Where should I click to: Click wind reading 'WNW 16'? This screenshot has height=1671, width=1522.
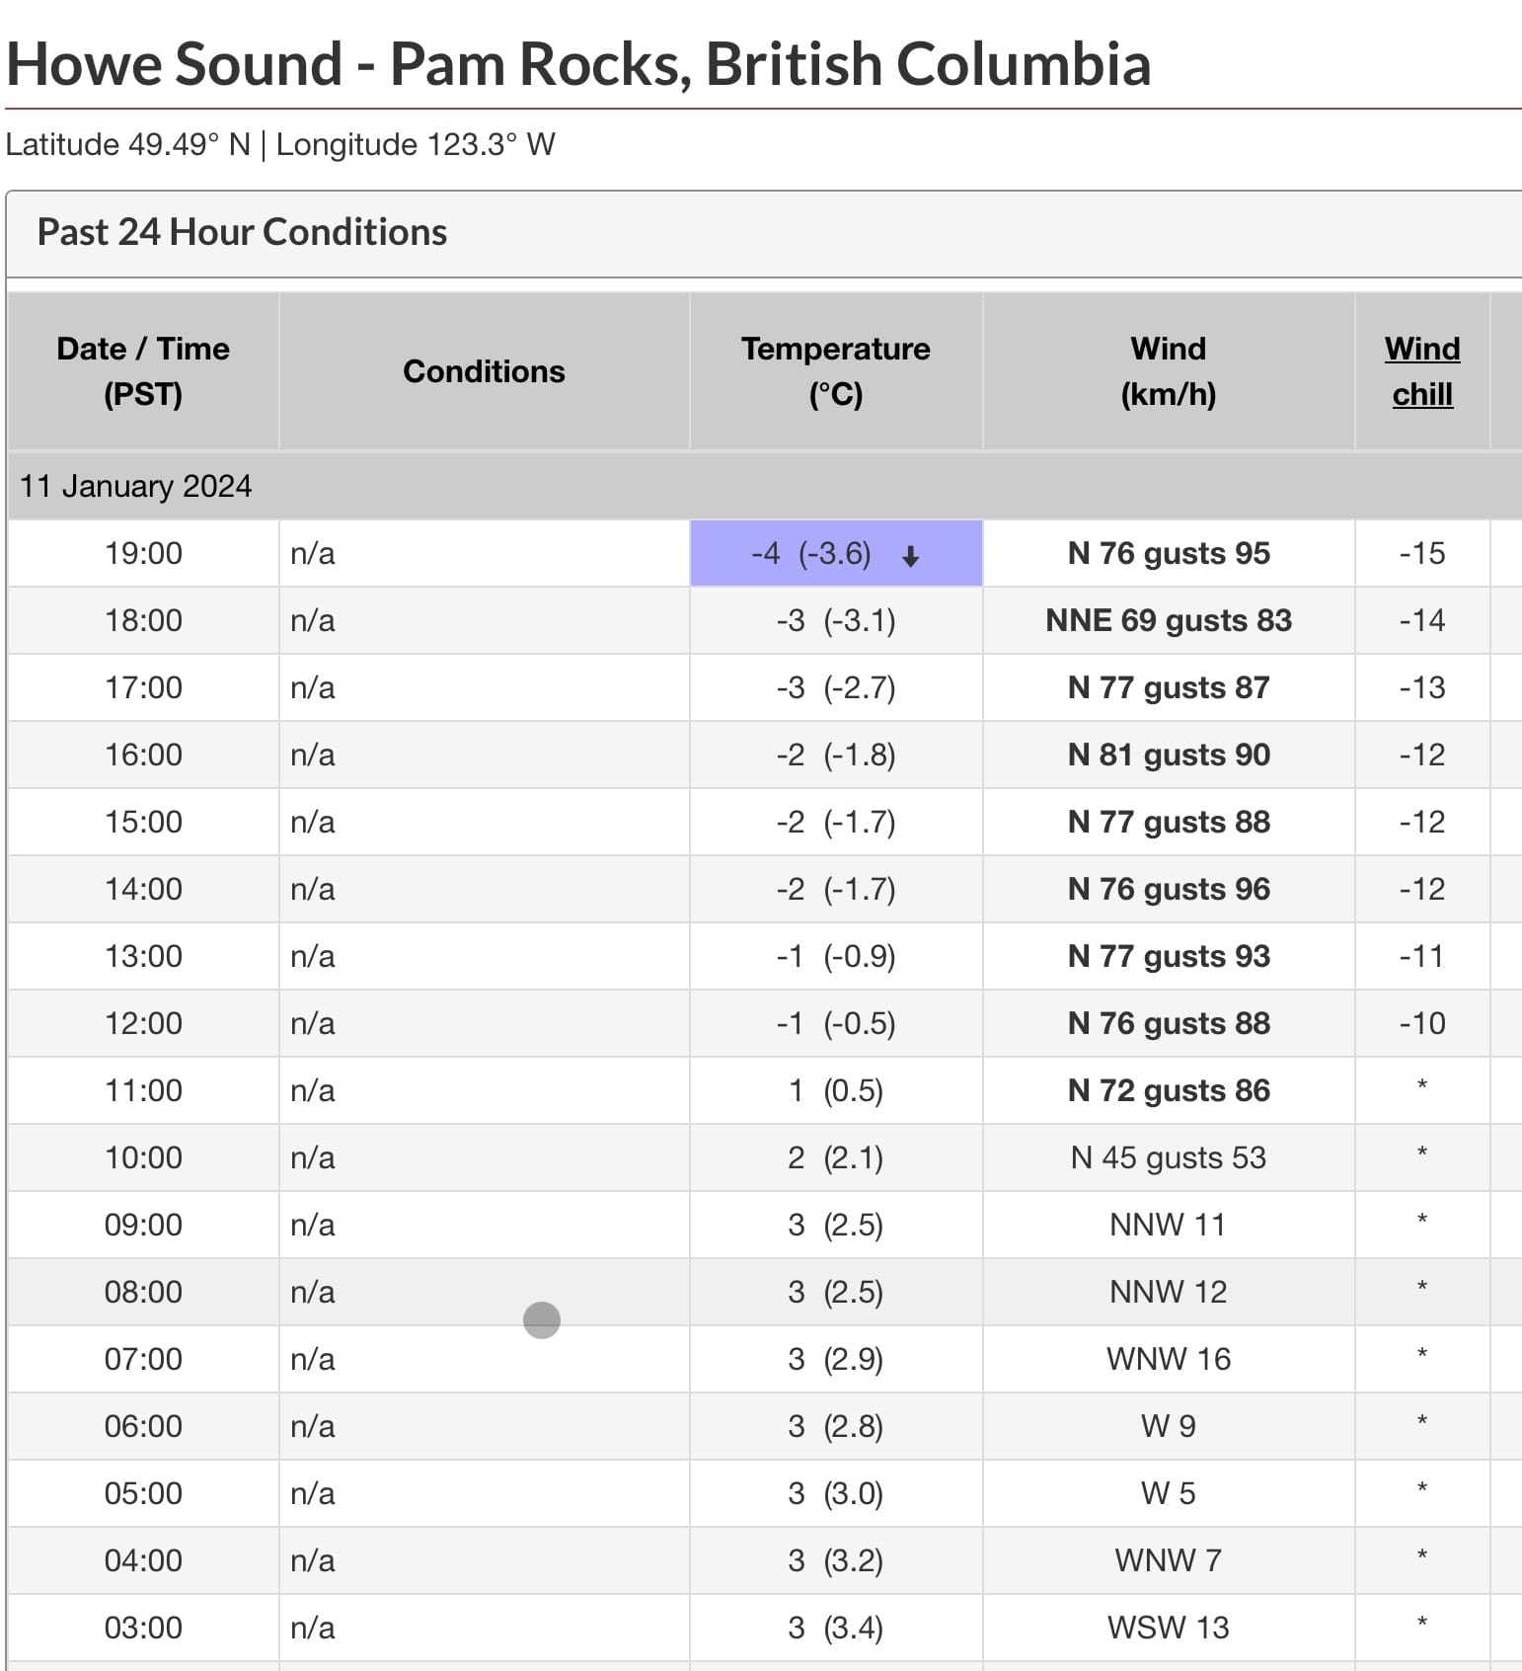coord(1169,1359)
